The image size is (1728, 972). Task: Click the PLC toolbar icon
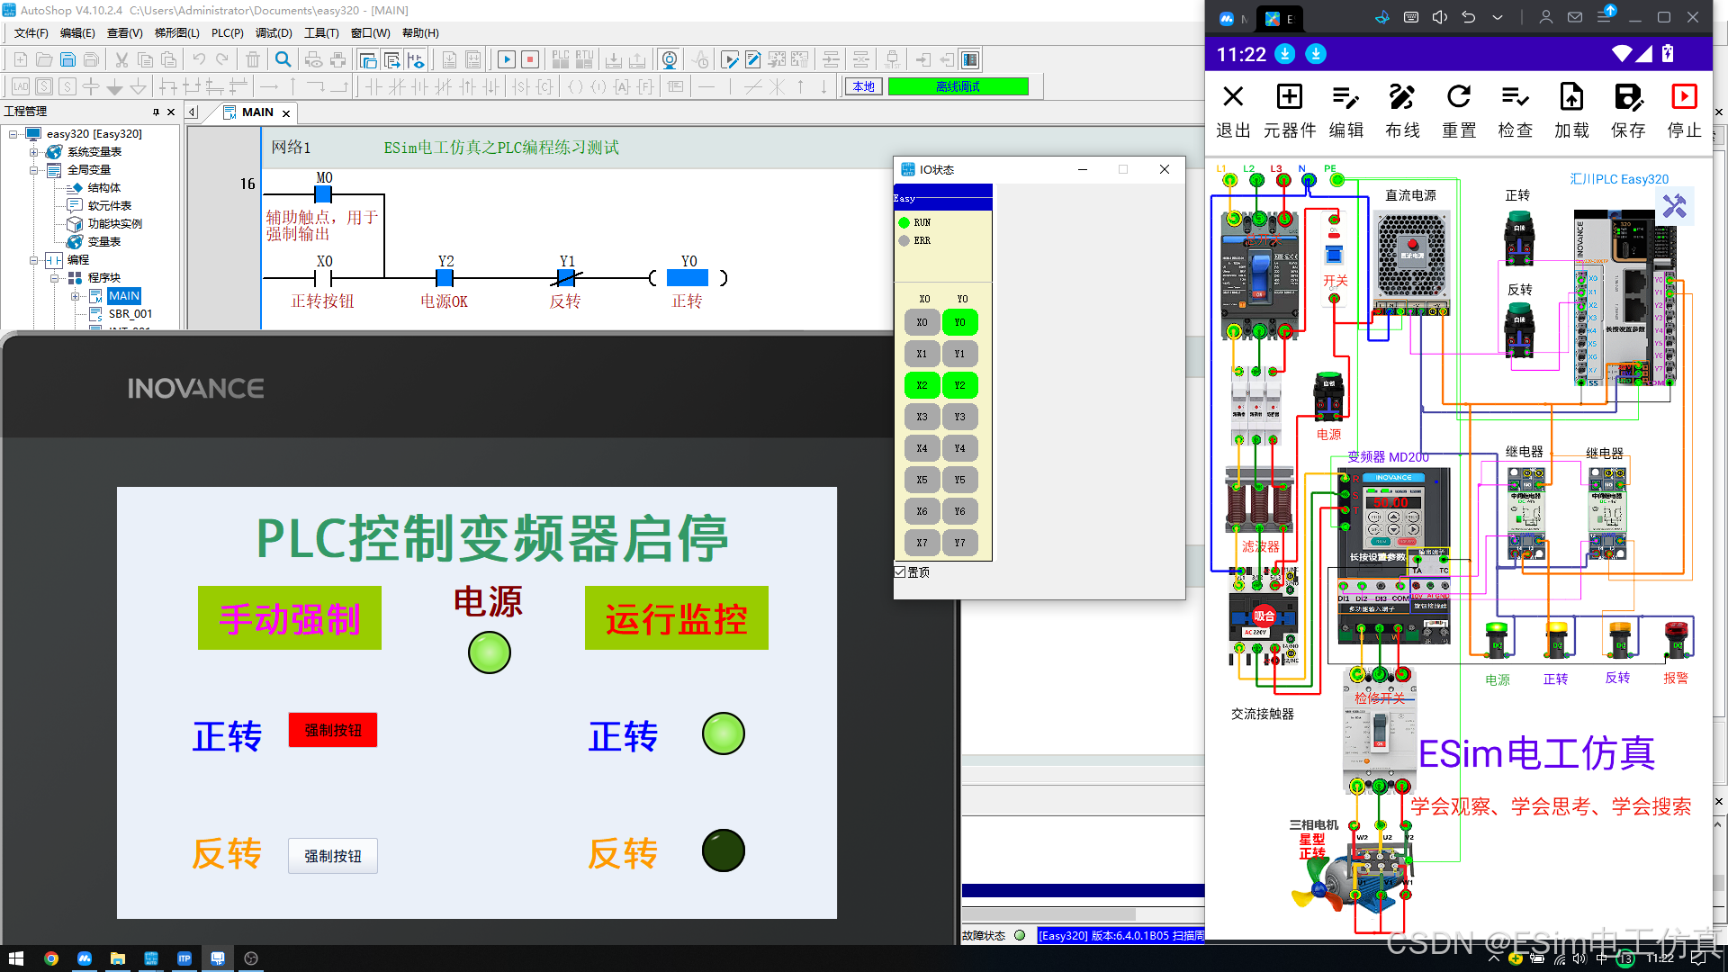coord(561,59)
